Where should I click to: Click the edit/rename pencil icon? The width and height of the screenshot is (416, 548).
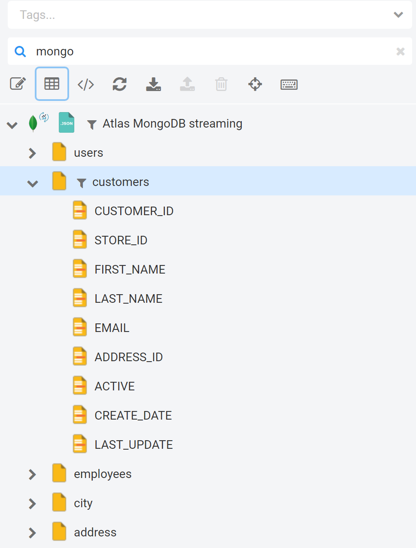pyautogui.click(x=17, y=84)
